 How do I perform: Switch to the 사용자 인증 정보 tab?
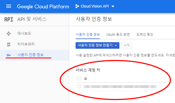point(88,34)
